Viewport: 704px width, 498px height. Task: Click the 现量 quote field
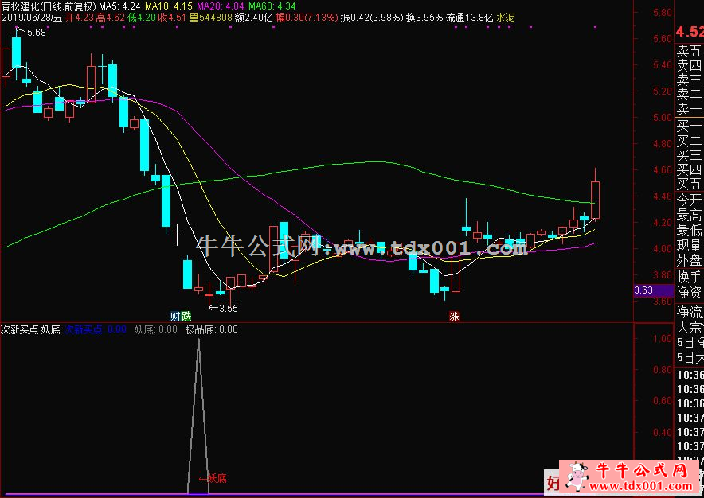tap(690, 245)
